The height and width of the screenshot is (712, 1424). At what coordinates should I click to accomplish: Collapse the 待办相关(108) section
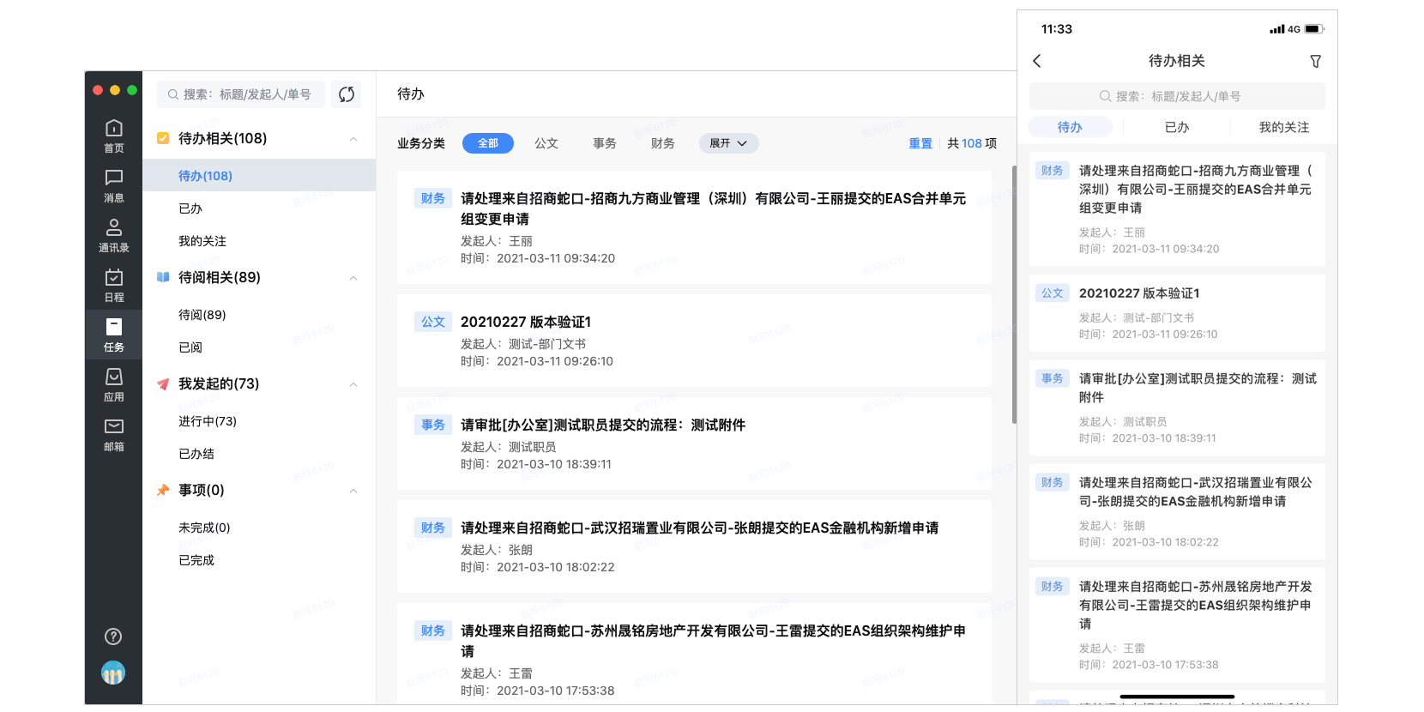pyautogui.click(x=353, y=139)
